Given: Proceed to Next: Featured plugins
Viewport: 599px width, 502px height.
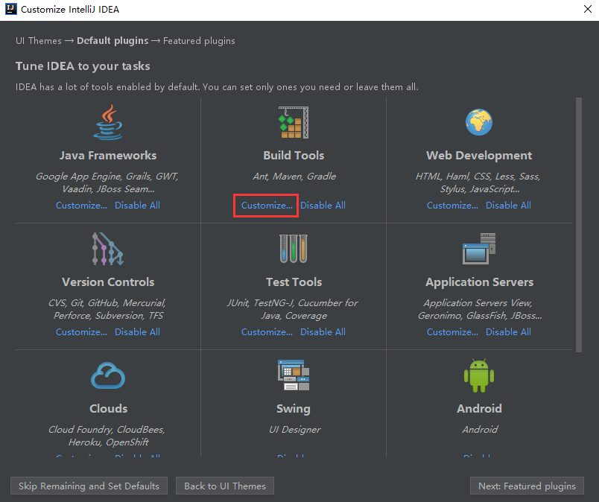Looking at the screenshot, I should 527,486.
